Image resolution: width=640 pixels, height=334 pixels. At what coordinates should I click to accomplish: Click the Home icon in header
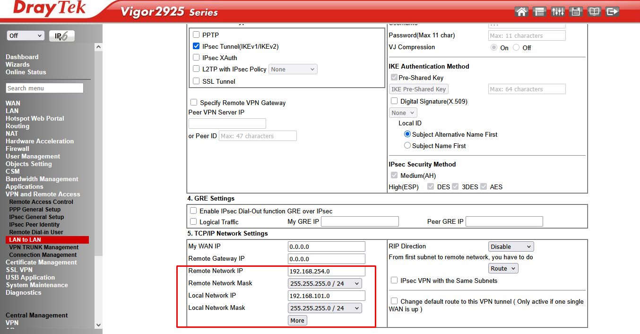pos(521,12)
